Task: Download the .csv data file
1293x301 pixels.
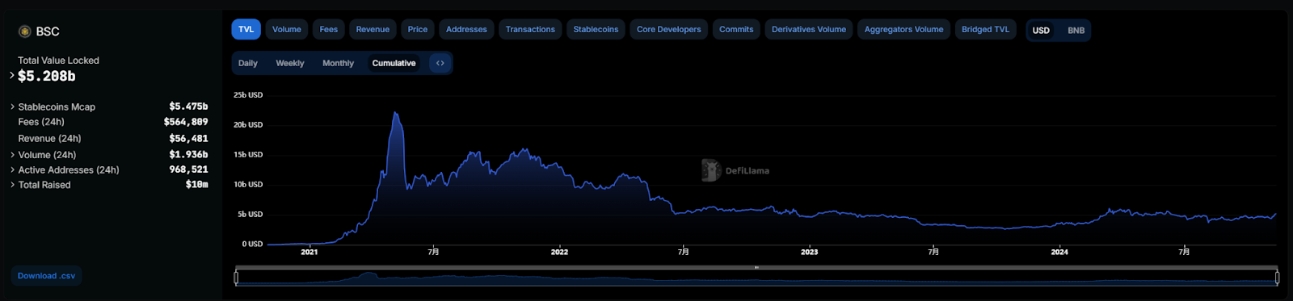Action: pyautogui.click(x=46, y=276)
